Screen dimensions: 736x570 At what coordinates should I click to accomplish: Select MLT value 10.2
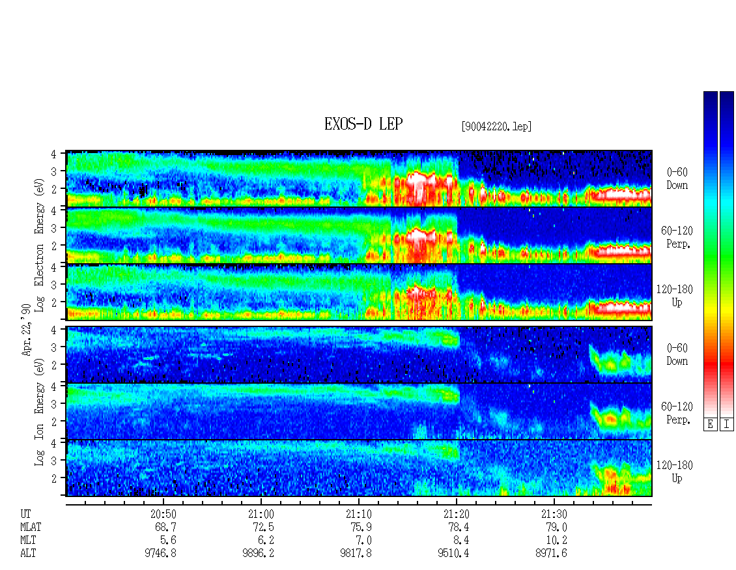556,541
